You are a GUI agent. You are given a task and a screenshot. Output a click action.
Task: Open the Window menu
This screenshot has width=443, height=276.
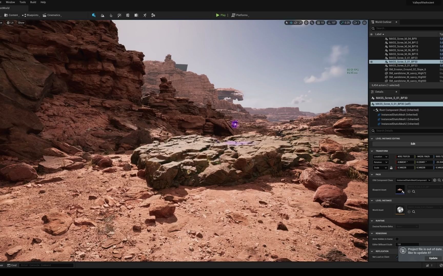(x=10, y=2)
